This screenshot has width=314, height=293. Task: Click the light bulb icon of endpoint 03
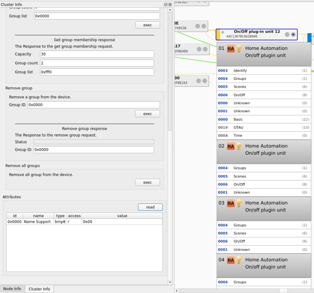(x=239, y=203)
